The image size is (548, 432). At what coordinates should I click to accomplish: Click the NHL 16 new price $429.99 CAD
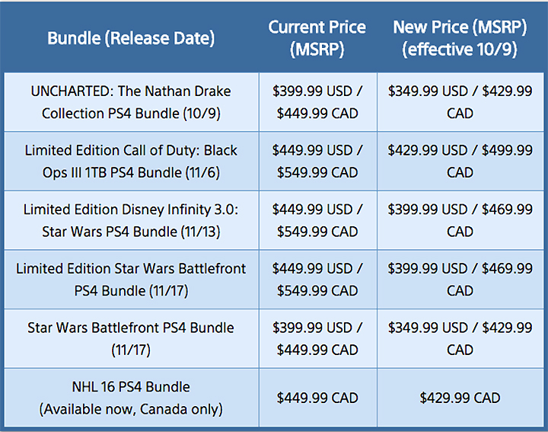[x=460, y=398]
